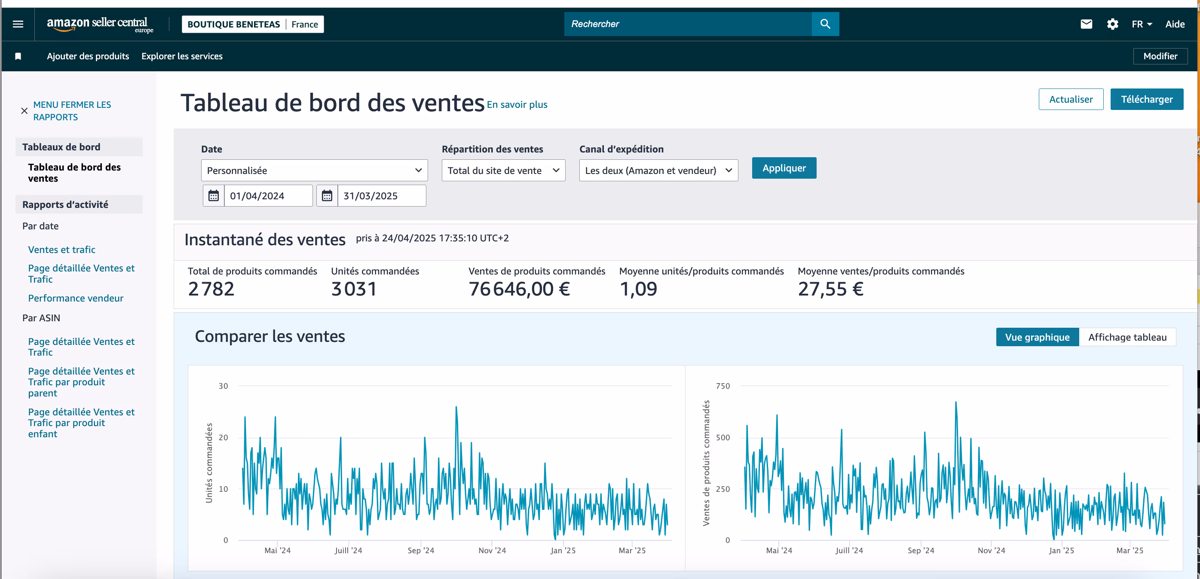Expand the Date Personnalisée dropdown
1200x579 pixels.
(x=315, y=171)
